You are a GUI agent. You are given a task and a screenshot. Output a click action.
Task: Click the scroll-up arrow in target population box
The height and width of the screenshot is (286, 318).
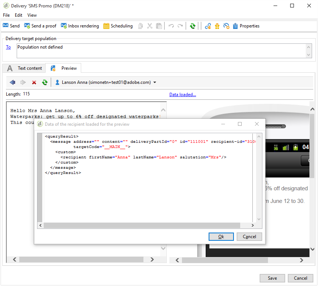tap(308, 47)
